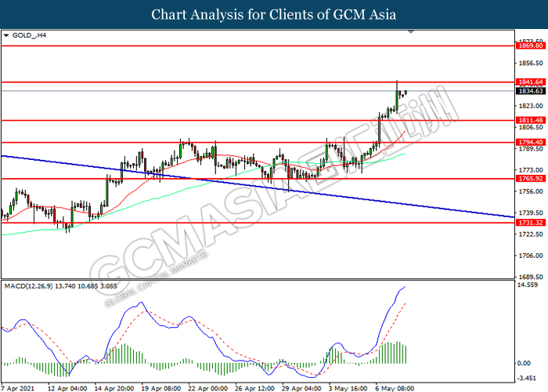Select the blue descending trendline

click(x=258, y=187)
